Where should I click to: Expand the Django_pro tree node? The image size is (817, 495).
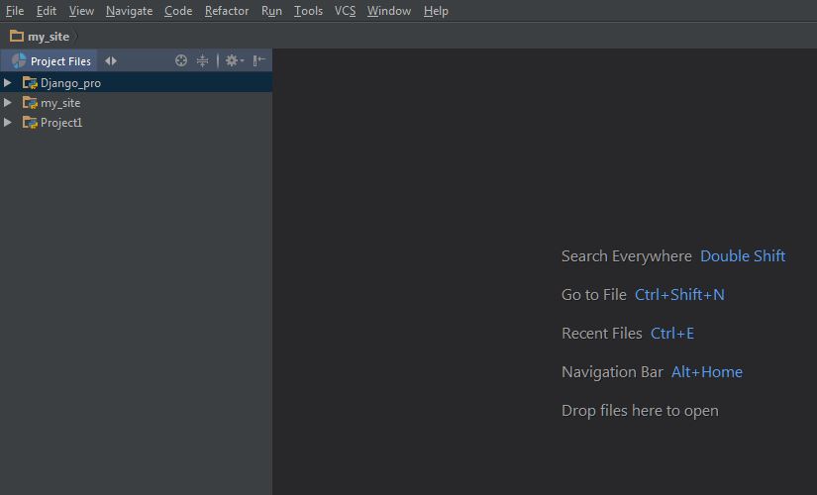tap(8, 83)
